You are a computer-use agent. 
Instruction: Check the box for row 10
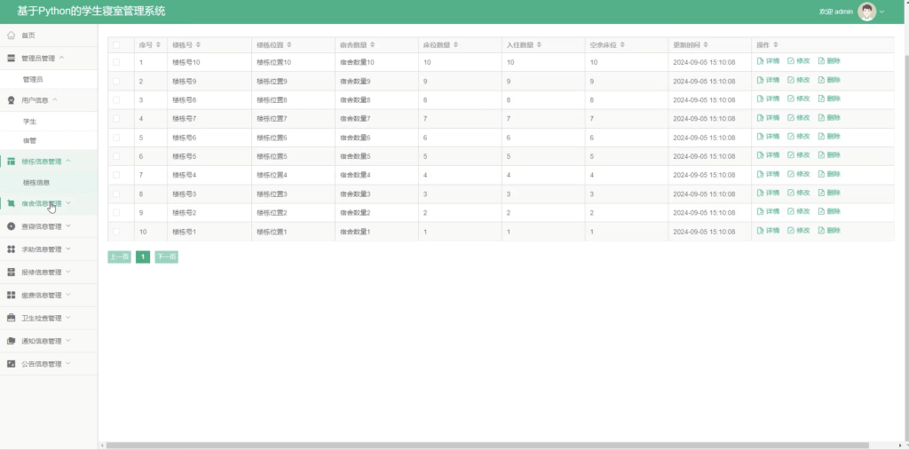[x=116, y=232]
